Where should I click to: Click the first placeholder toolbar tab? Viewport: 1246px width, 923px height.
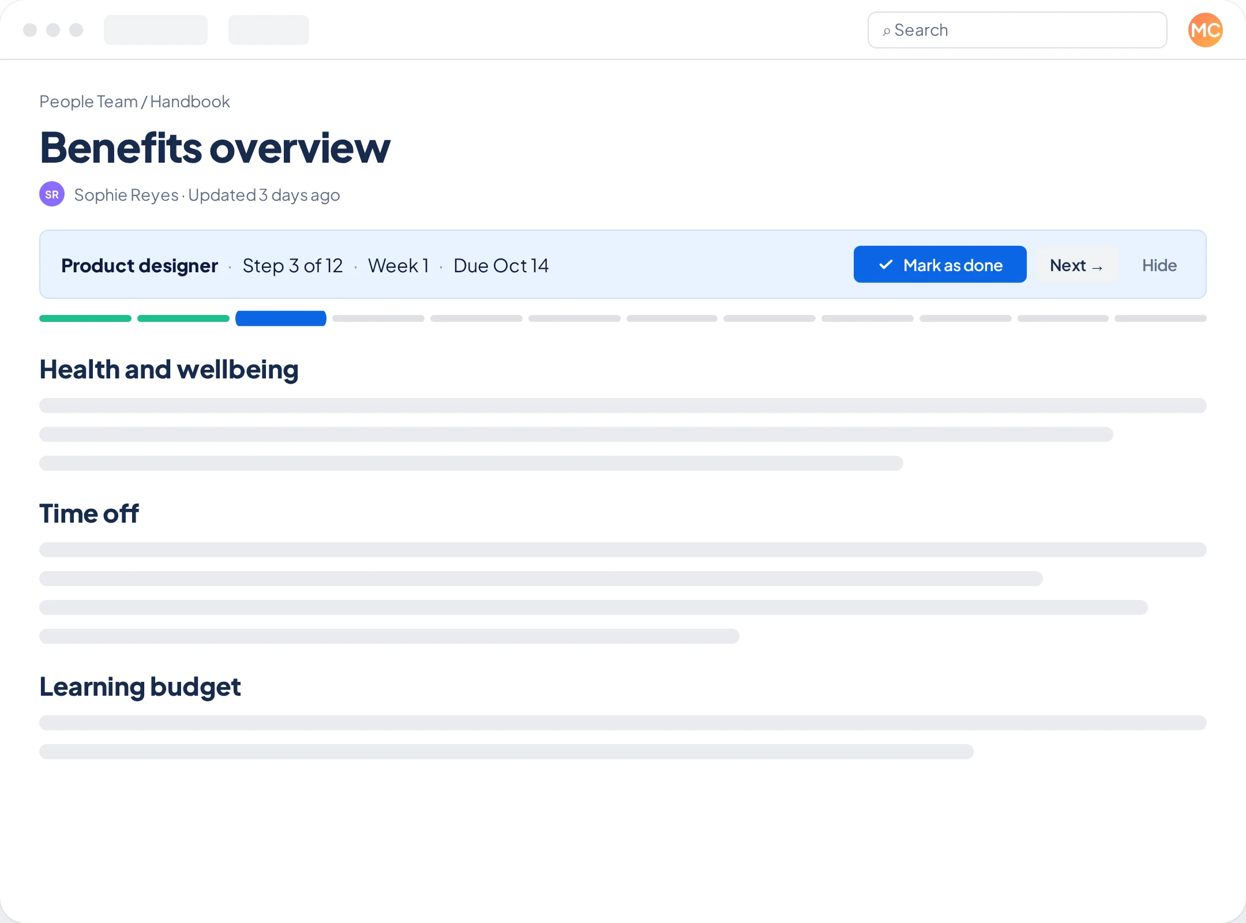(156, 30)
